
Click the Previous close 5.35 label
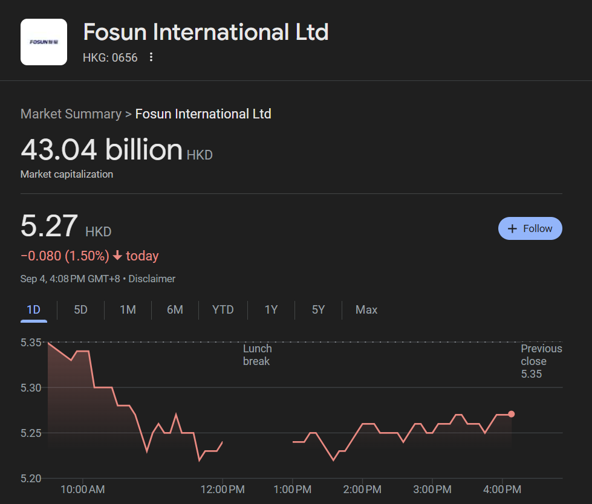click(541, 361)
